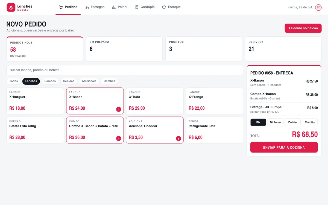The width and height of the screenshot is (328, 205).
Task: Show only the Adicionais category
Action: click(x=89, y=81)
